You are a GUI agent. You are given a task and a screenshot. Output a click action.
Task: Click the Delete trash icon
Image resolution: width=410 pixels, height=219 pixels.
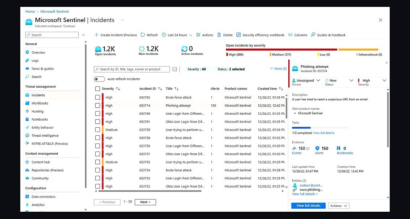coord(219,35)
